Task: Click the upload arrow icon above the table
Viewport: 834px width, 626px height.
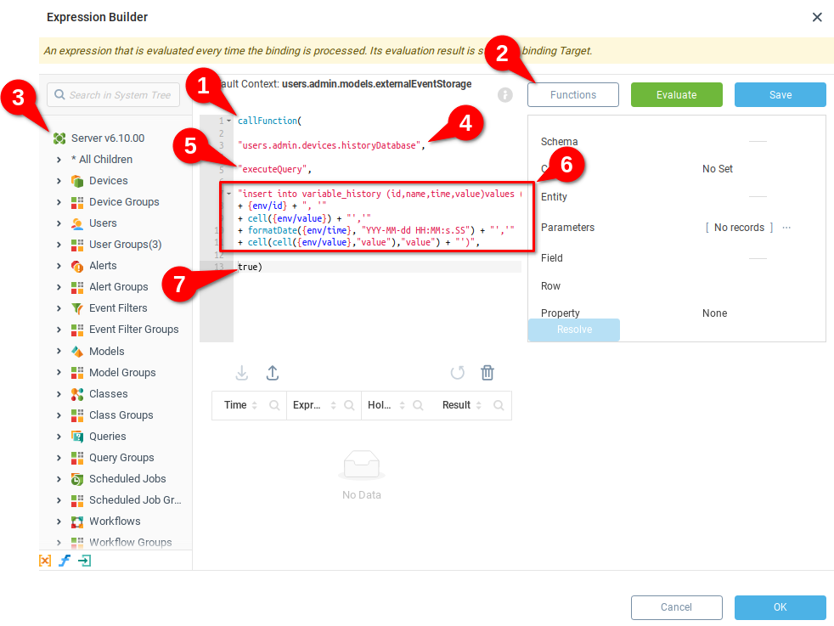Action: tap(273, 373)
